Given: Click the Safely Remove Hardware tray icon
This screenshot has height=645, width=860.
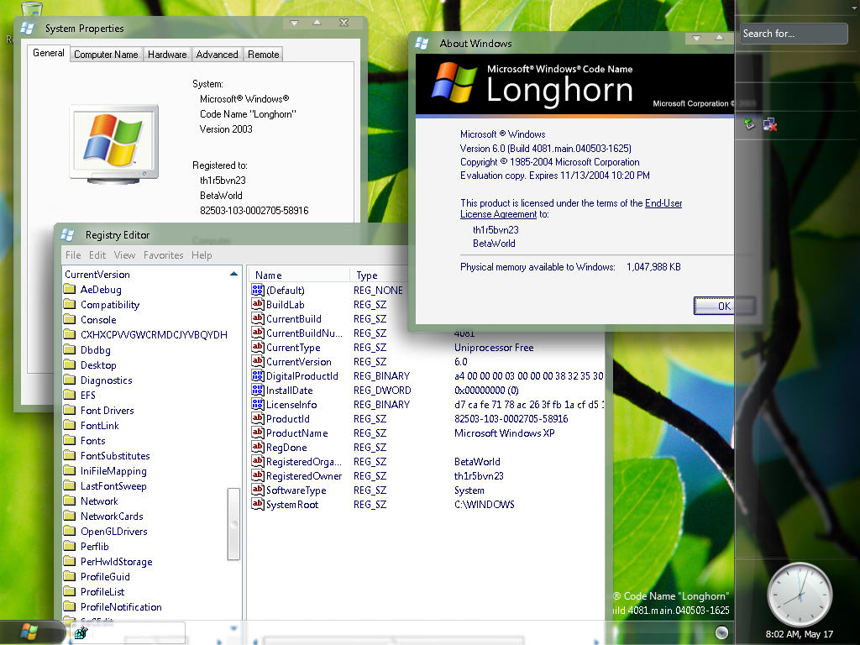Looking at the screenshot, I should click(749, 124).
